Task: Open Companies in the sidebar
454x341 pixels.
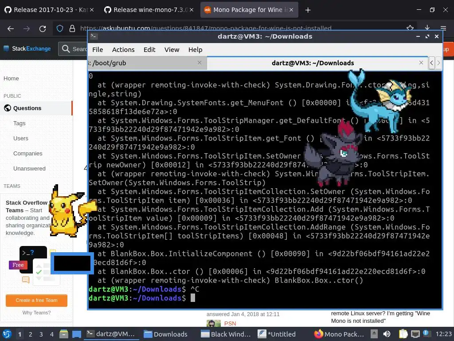Action: 28,153
